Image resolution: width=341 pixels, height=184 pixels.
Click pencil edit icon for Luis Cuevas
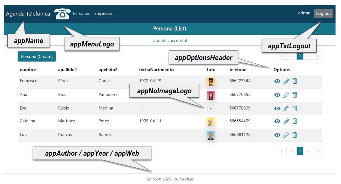tap(286, 135)
